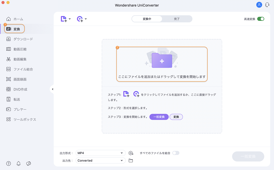Open the user account icon
This screenshot has height=170, width=274.
click(x=259, y=5)
